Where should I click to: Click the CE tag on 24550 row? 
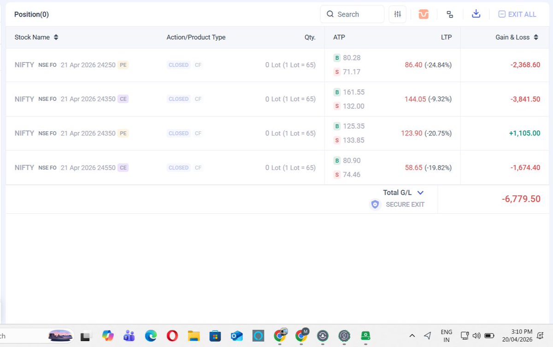pos(123,168)
